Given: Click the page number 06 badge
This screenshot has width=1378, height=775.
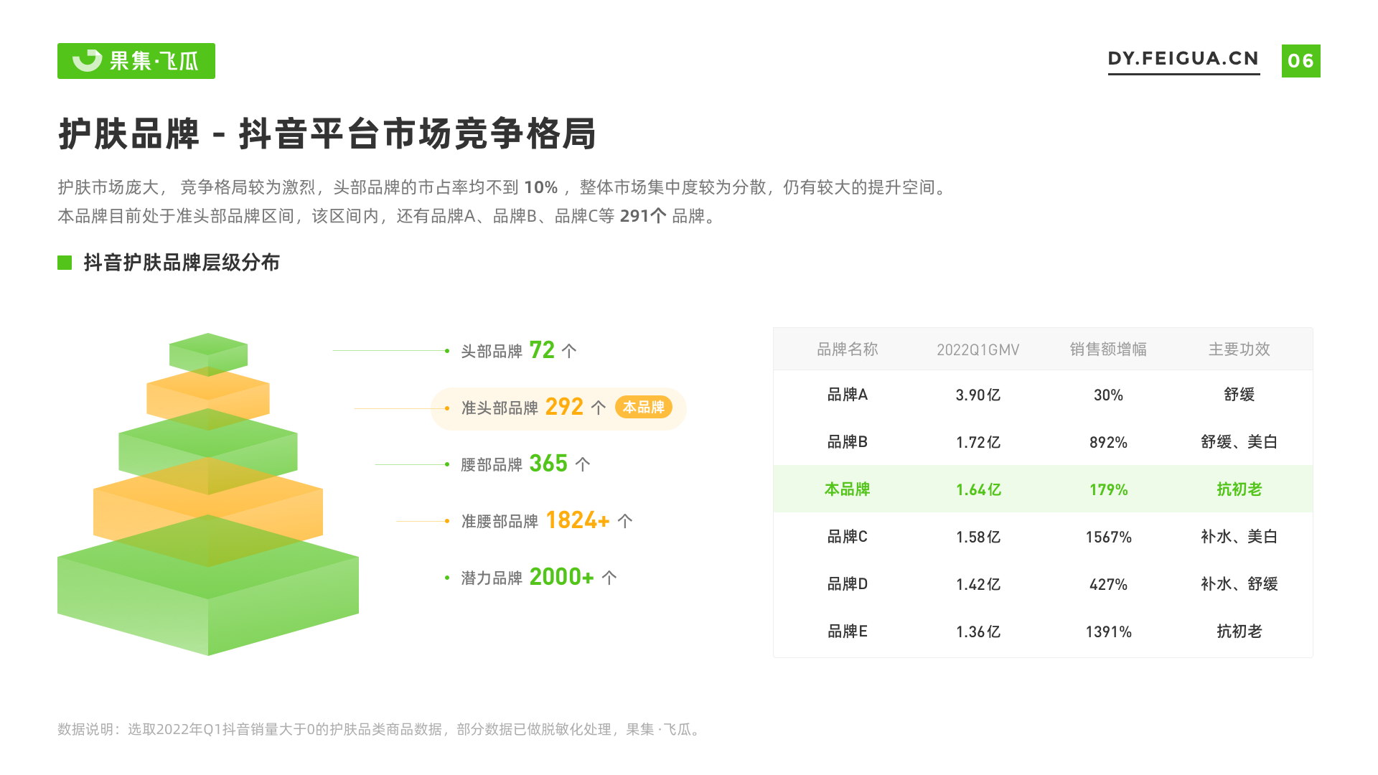Looking at the screenshot, I should pyautogui.click(x=1300, y=61).
